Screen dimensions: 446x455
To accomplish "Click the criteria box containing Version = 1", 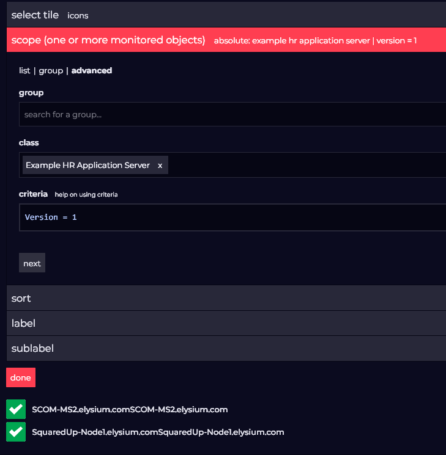I will [x=232, y=217].
